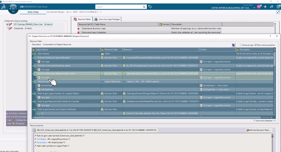Click the Label A.1 resource icon

click(x=124, y=82)
